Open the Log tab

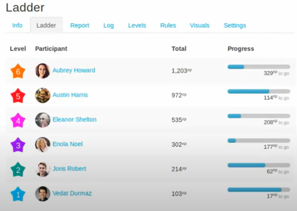109,25
